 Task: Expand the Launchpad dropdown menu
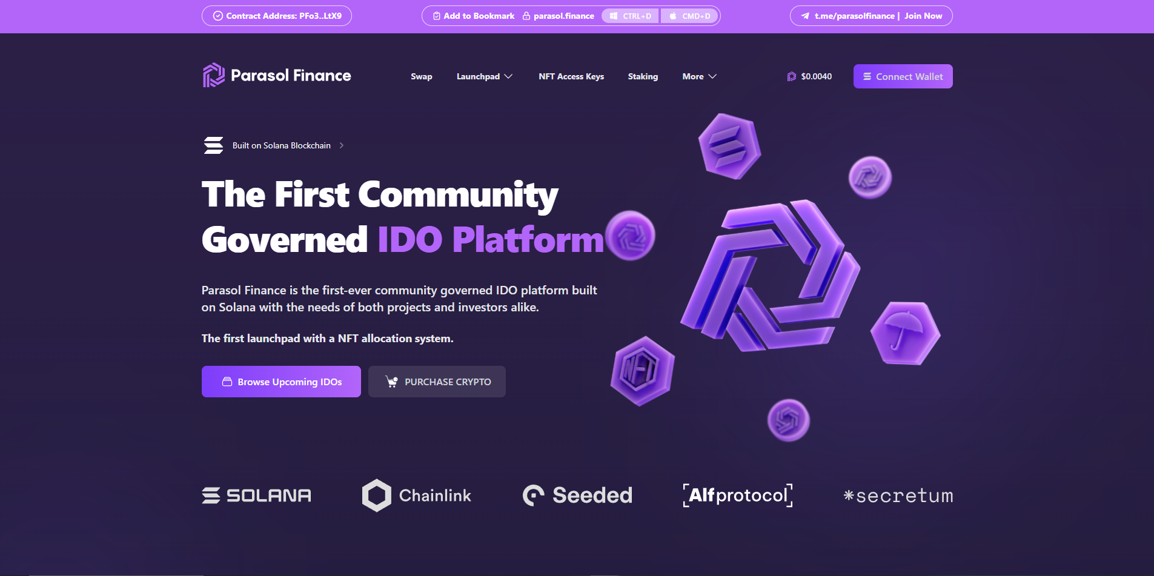pyautogui.click(x=484, y=76)
